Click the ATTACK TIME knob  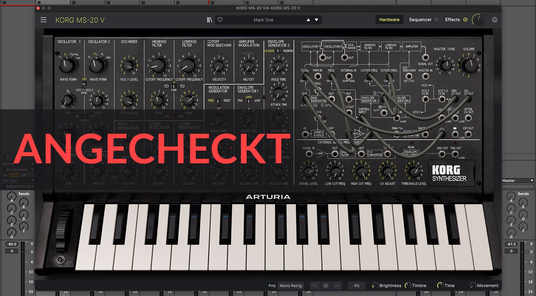278,93
